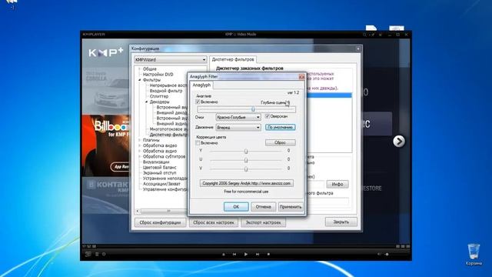The image size is (492, 277).
Task: Select the Anaglyph tab
Action: pos(201,85)
